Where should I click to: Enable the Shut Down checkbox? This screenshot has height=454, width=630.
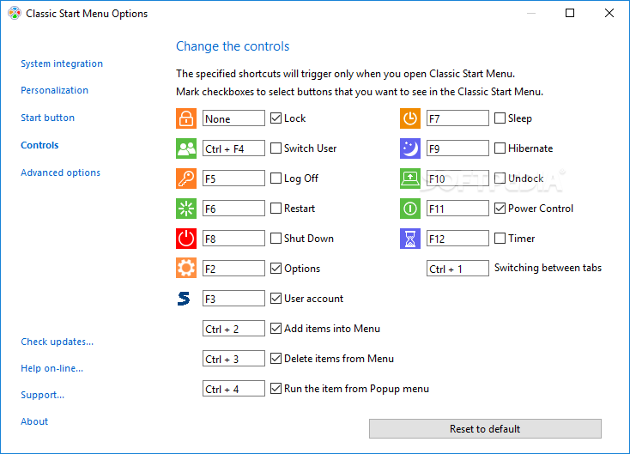(276, 239)
